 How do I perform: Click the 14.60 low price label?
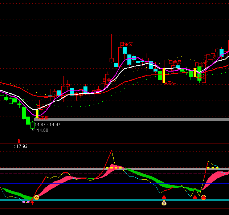42,130
